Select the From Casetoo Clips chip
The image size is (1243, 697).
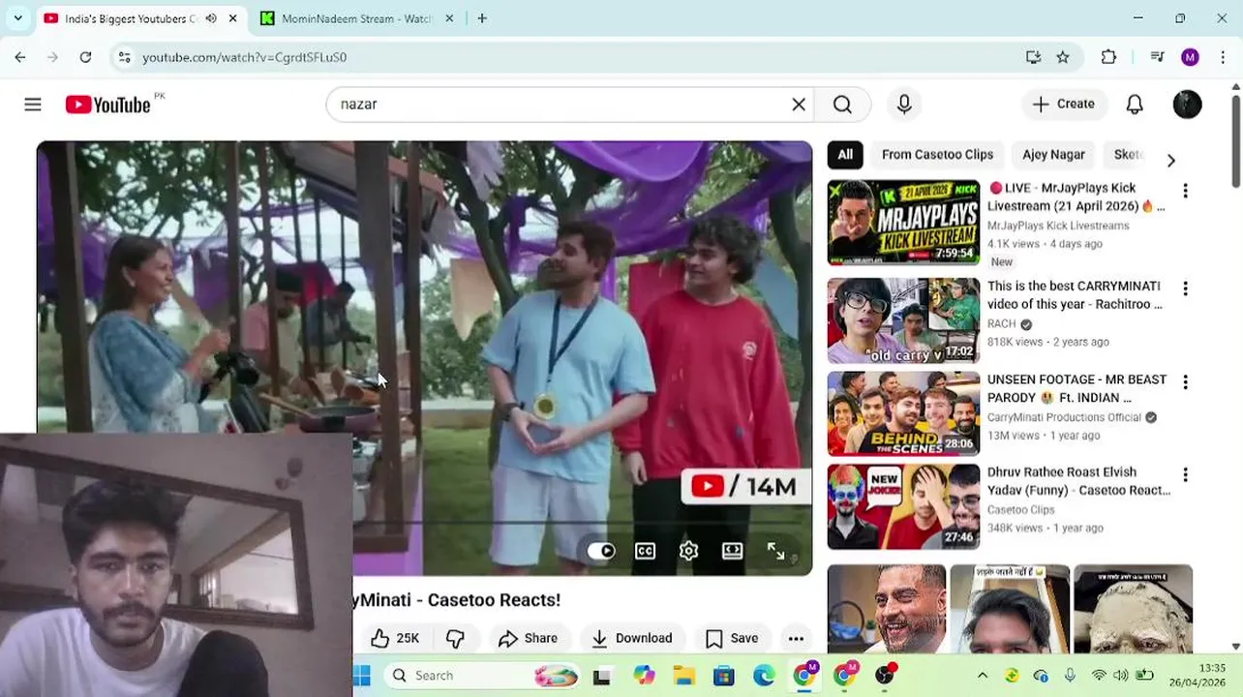937,155
